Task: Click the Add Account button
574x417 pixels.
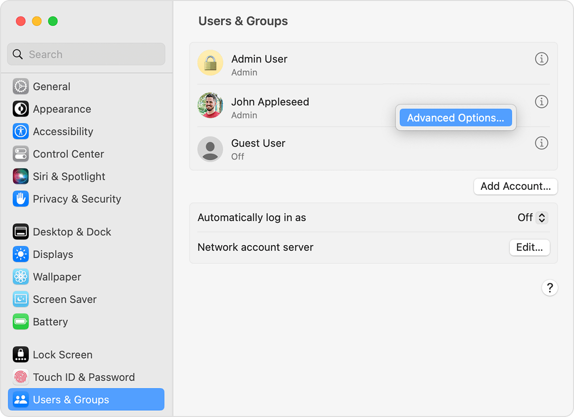Action: pyautogui.click(x=515, y=187)
